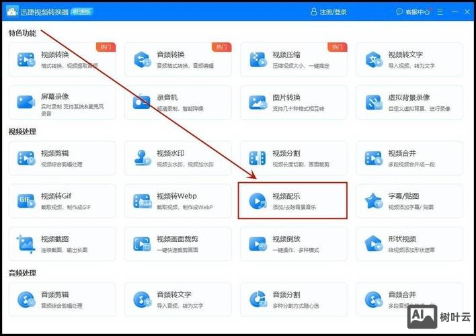
Task: Click the 连续截图，输出长图 description text
Action: 65,250
